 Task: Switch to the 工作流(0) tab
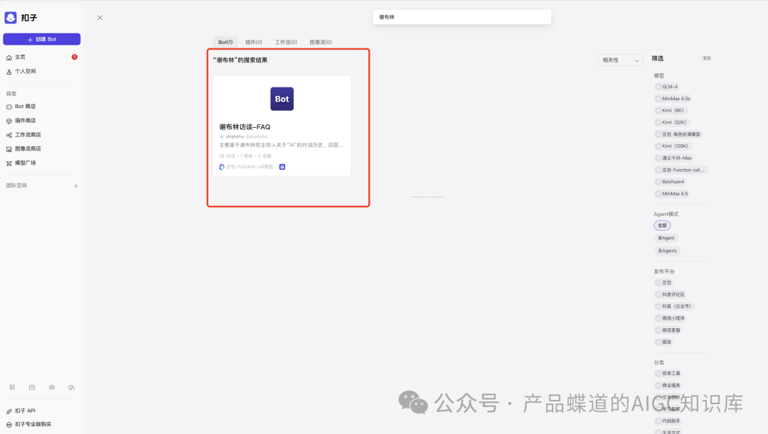click(x=286, y=42)
